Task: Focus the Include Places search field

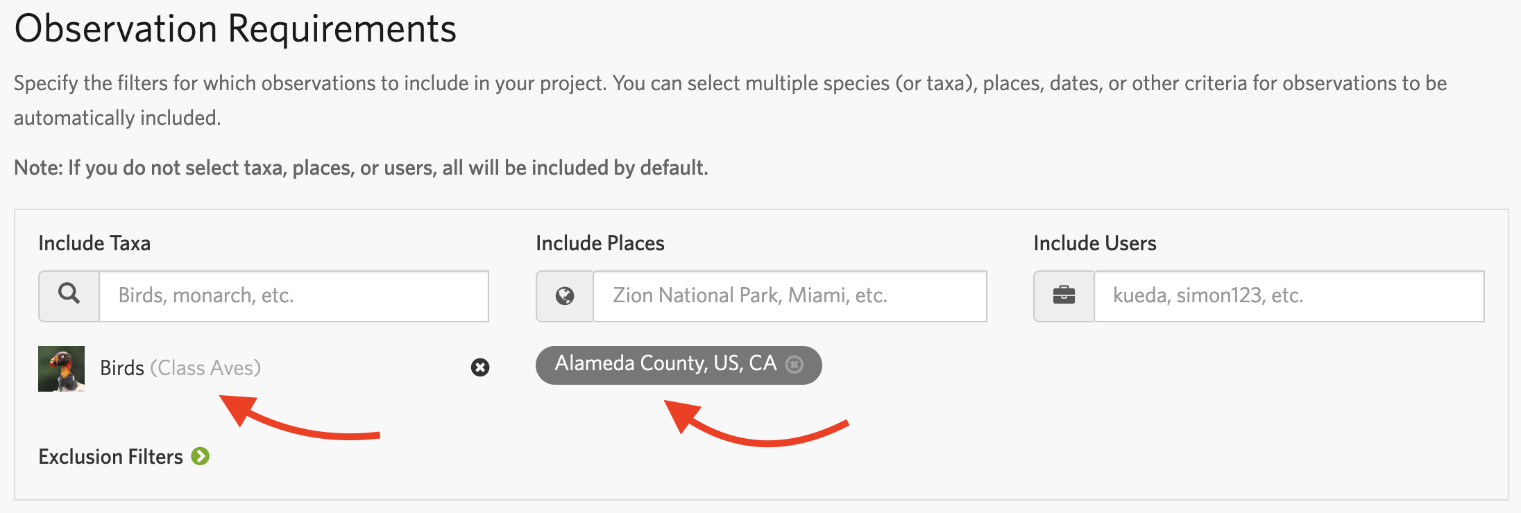Action: (789, 296)
